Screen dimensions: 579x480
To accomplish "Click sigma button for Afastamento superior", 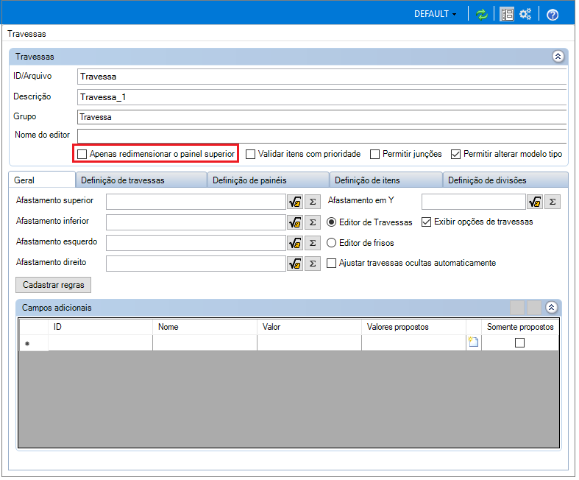I will pyautogui.click(x=314, y=203).
